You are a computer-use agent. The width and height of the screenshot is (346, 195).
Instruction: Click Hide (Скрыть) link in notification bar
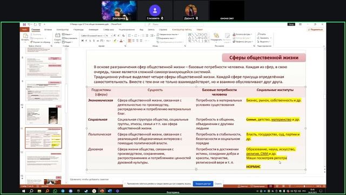218,184
